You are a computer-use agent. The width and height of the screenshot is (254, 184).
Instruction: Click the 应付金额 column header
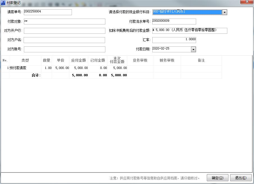coord(79,60)
